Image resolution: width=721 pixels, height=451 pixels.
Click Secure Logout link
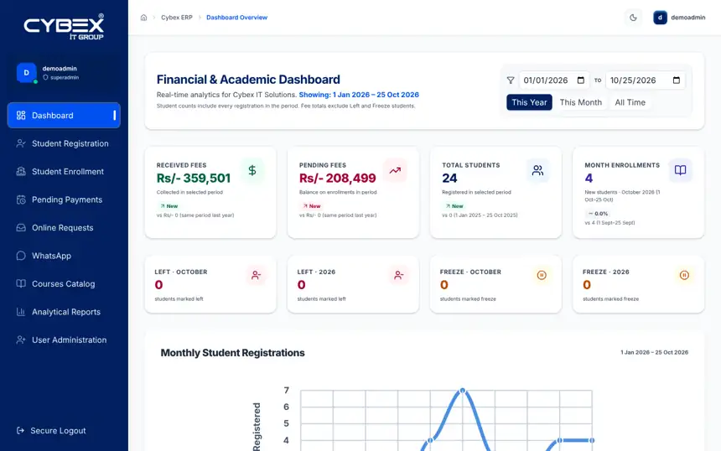(x=58, y=431)
